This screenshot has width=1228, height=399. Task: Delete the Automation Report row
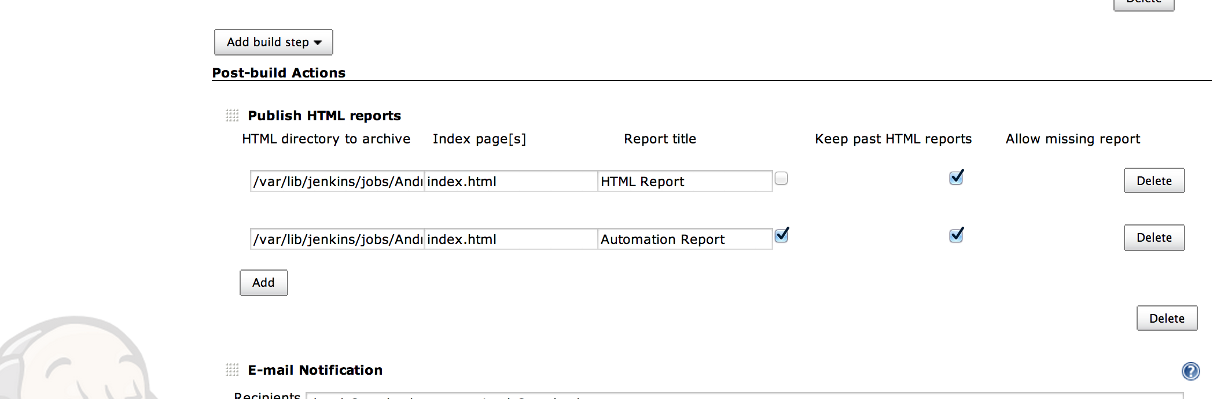[x=1154, y=238]
